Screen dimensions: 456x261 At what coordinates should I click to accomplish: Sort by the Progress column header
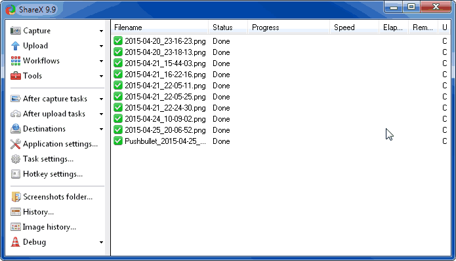click(x=289, y=27)
